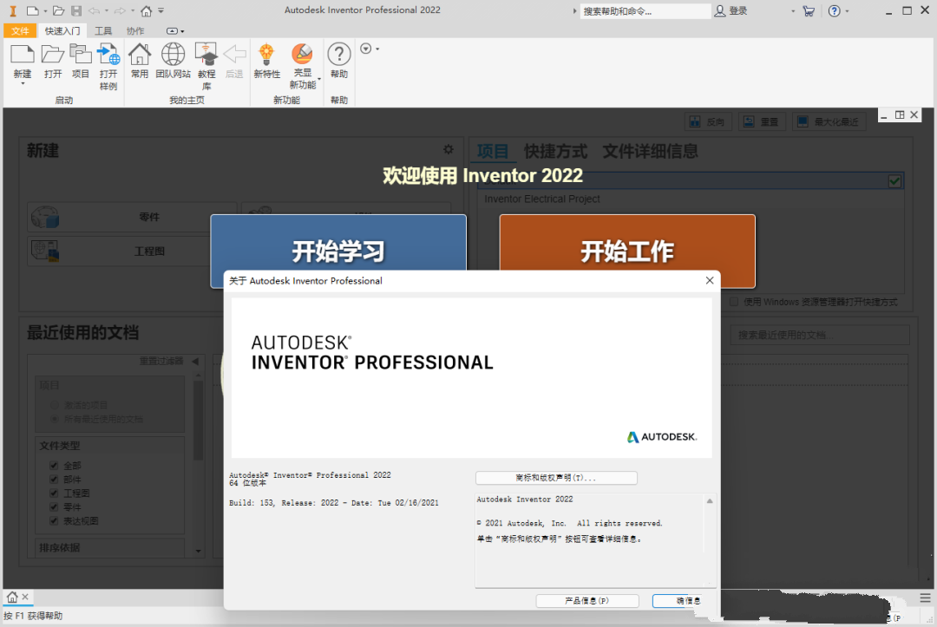Close the About Autodesk Inventor Professional dialog
The image size is (937, 627).
[x=710, y=281]
